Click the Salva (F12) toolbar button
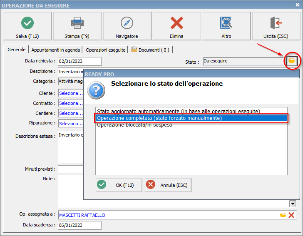The height and width of the screenshot is (236, 303). 27,26
